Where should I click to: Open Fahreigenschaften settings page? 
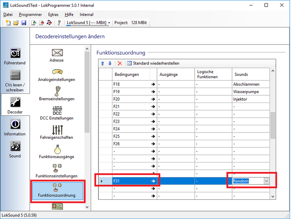tap(57, 132)
